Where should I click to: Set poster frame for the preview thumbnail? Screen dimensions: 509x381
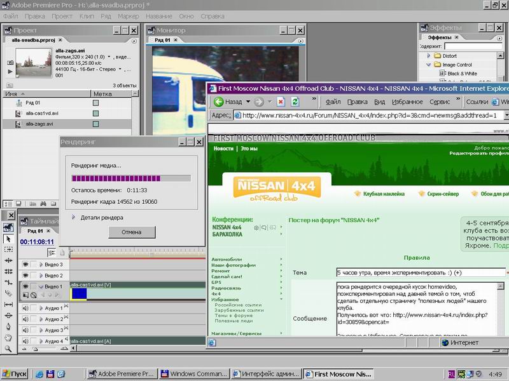[x=10, y=62]
